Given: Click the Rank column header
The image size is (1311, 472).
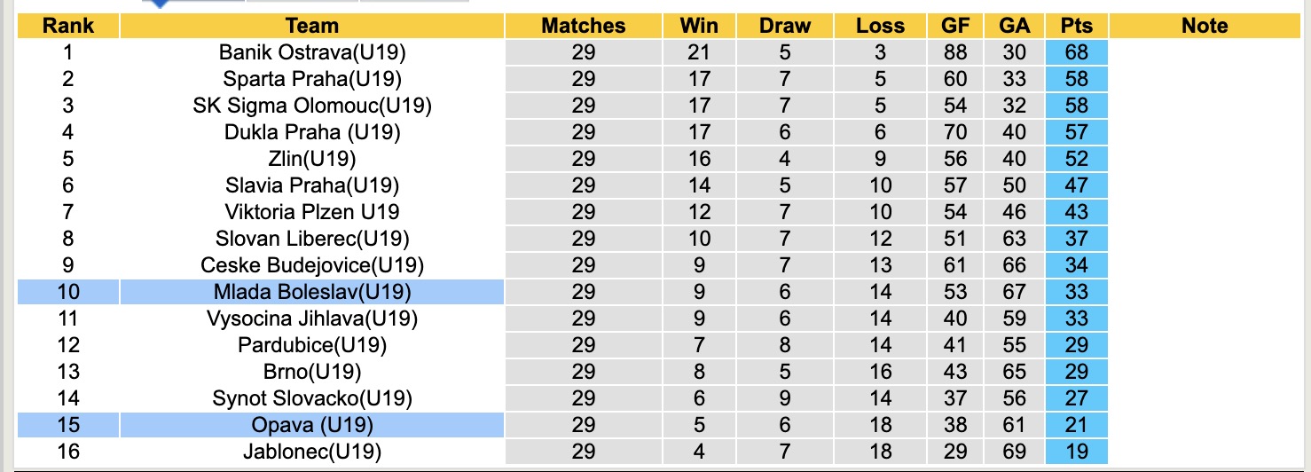Looking at the screenshot, I should (x=68, y=26).
